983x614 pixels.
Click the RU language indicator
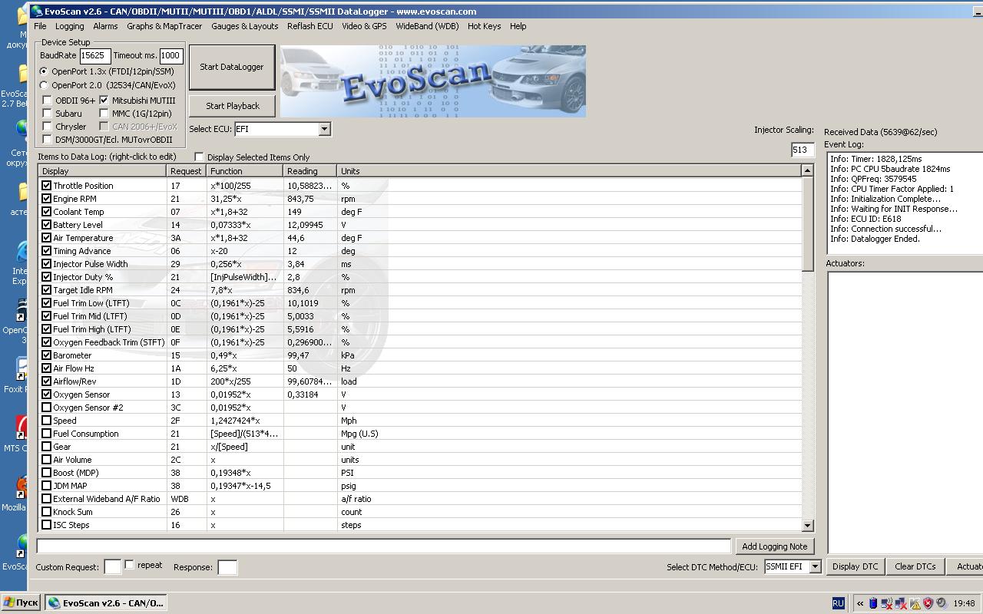pyautogui.click(x=838, y=603)
